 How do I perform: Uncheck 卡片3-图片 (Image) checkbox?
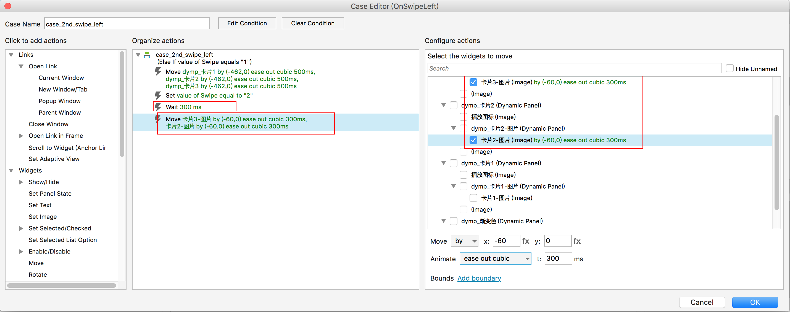473,82
